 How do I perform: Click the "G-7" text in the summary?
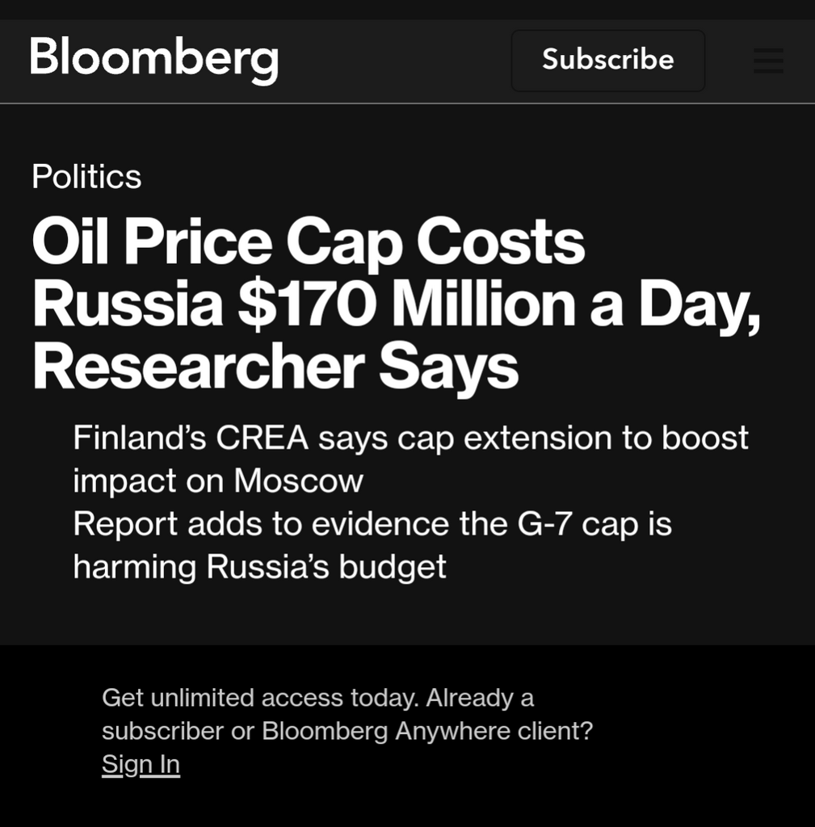(544, 524)
